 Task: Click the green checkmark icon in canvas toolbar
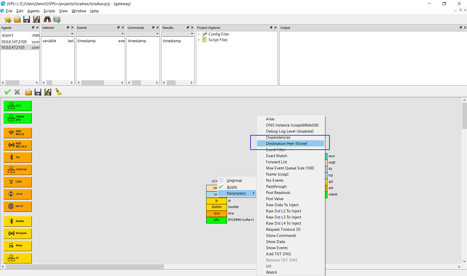[x=7, y=92]
